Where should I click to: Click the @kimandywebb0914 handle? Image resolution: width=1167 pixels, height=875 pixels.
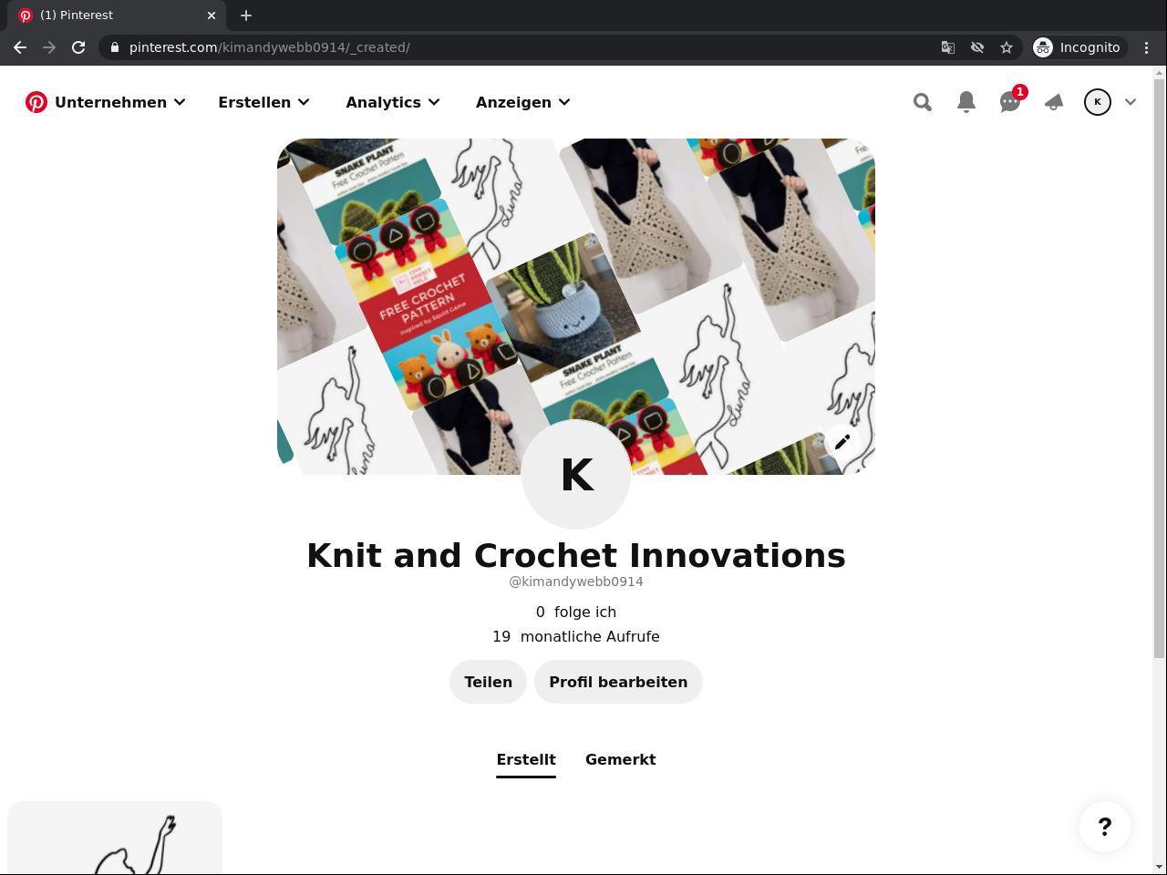point(576,582)
